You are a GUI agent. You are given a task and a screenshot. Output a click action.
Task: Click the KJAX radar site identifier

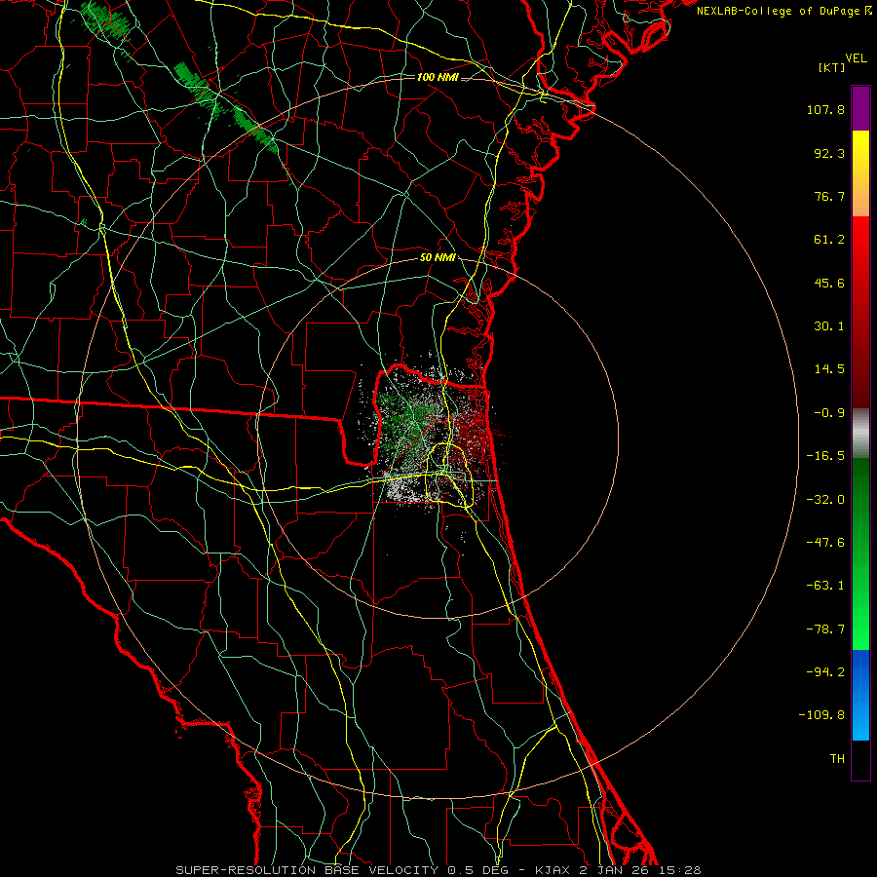coord(553,870)
